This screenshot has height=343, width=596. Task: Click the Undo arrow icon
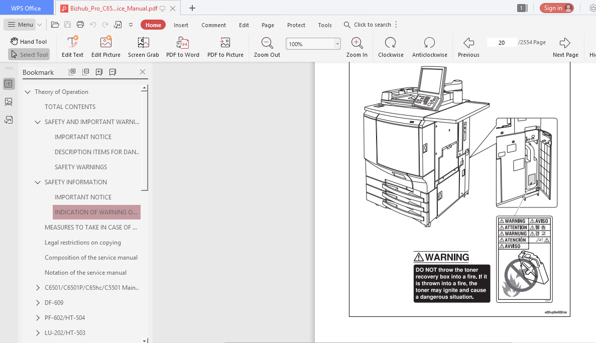click(93, 25)
